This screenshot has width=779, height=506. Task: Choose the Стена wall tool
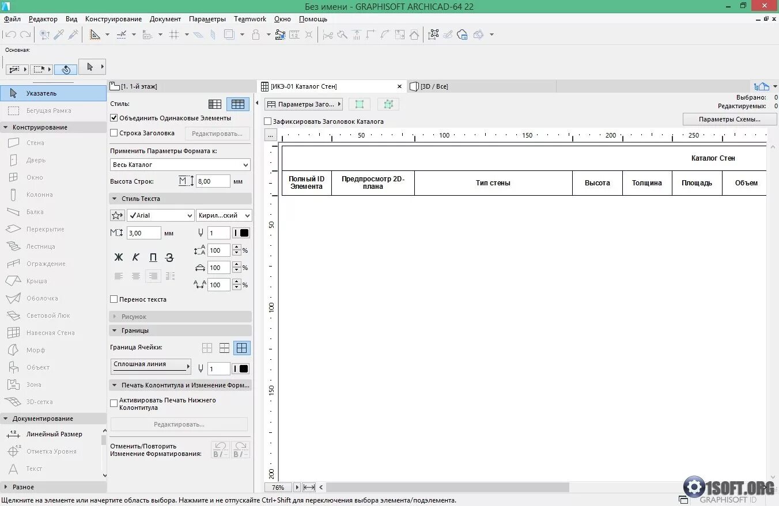pyautogui.click(x=53, y=143)
